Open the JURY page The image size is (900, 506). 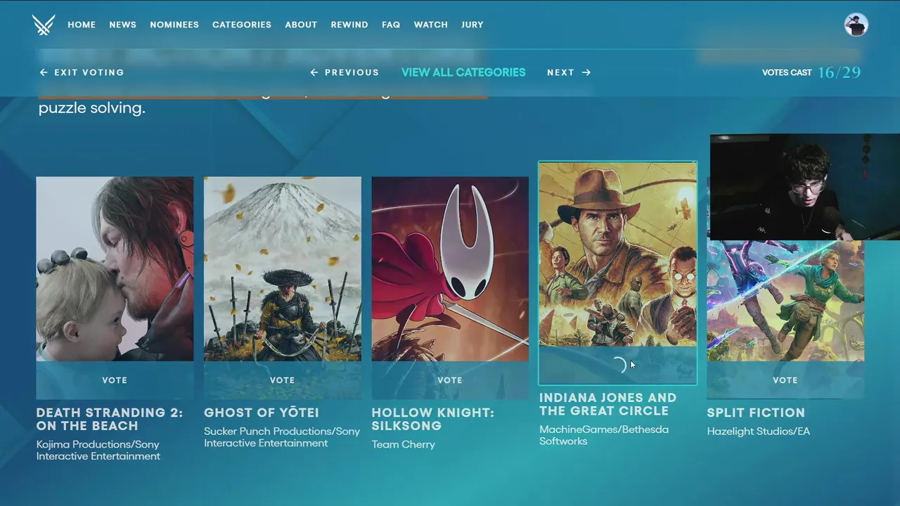coord(472,25)
